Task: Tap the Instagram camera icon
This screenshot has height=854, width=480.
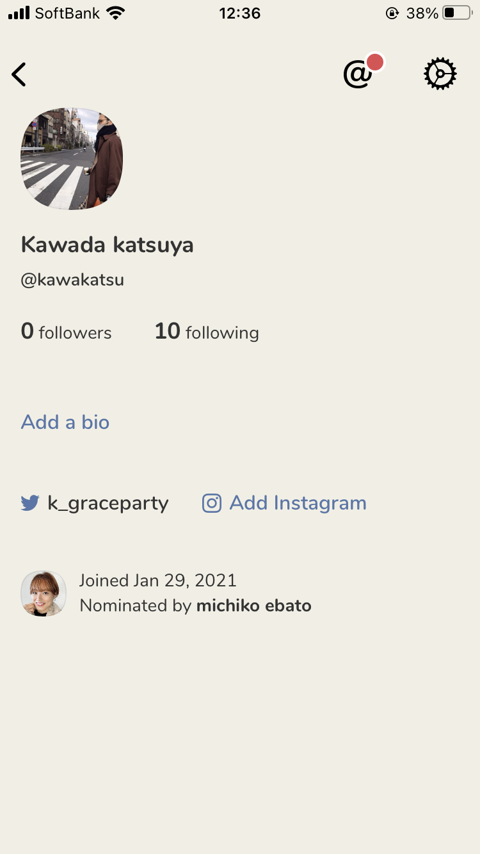Action: click(212, 503)
